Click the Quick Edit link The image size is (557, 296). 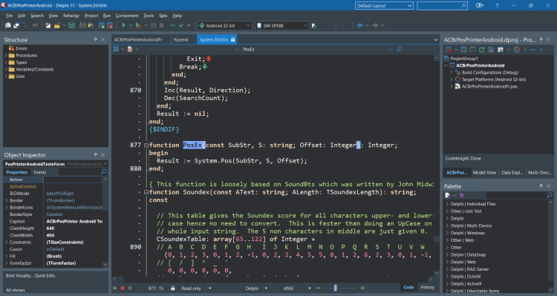click(45, 276)
